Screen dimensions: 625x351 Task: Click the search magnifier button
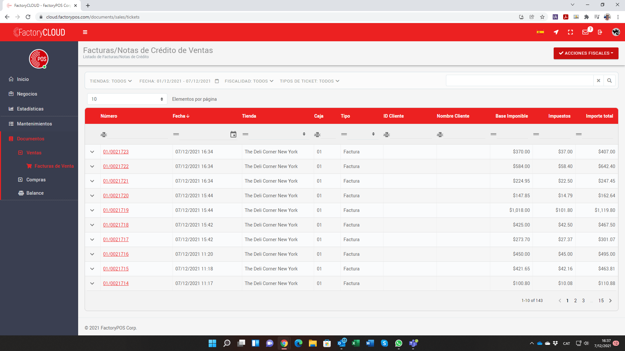(x=609, y=81)
